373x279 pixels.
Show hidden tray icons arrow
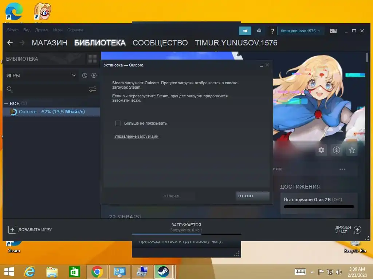tap(312, 272)
